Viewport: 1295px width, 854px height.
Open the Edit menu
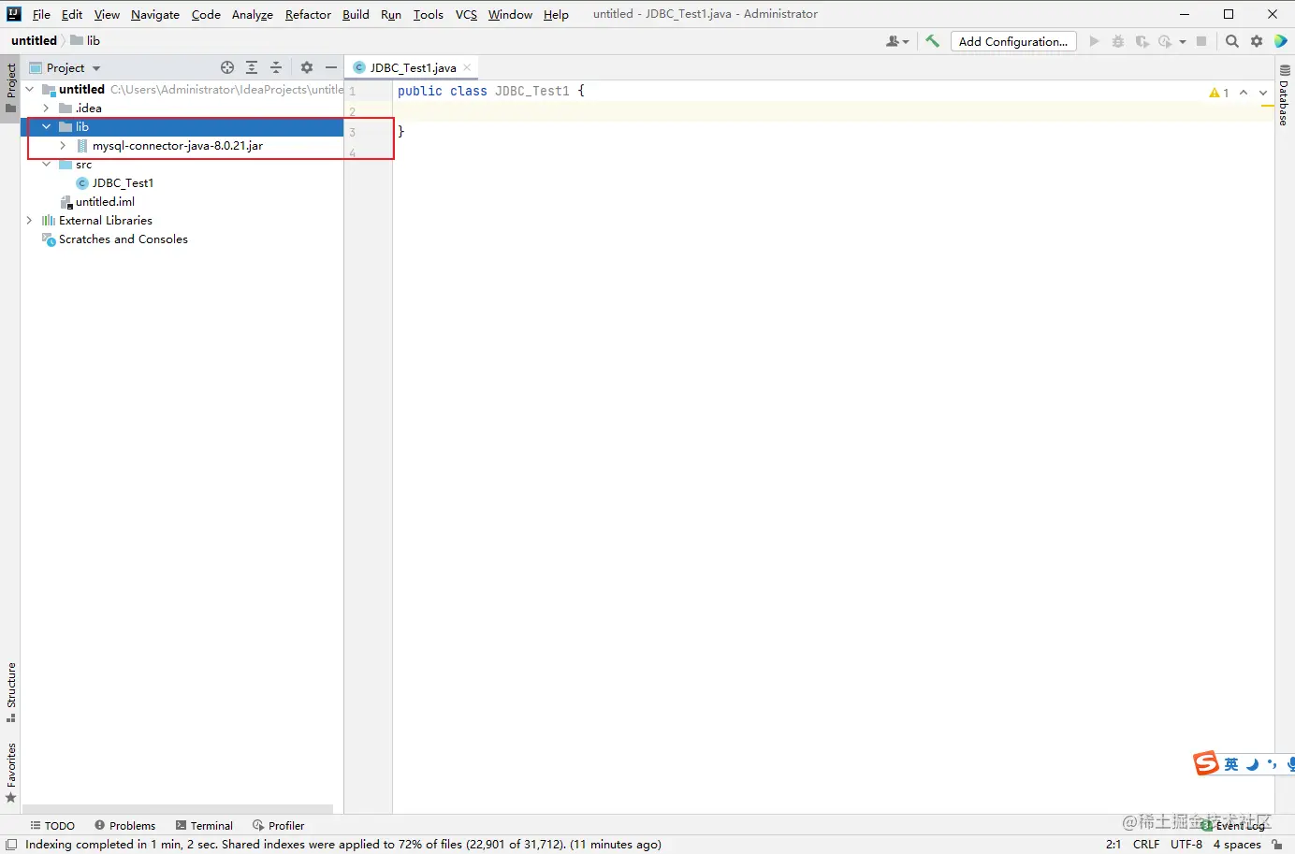72,14
